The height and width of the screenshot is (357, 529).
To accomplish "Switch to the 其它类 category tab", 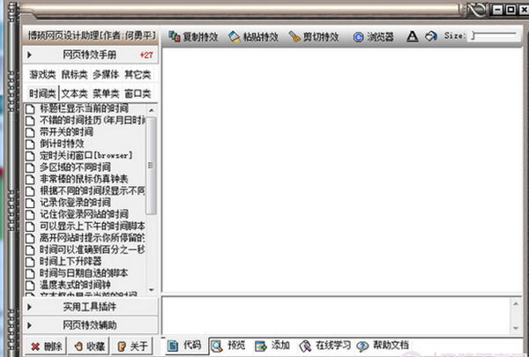I will point(138,74).
